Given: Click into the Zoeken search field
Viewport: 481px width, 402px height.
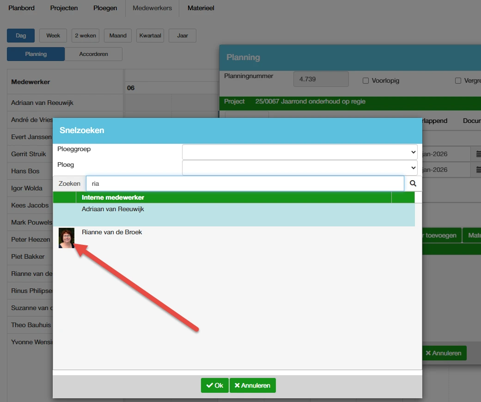Looking at the screenshot, I should (245, 183).
